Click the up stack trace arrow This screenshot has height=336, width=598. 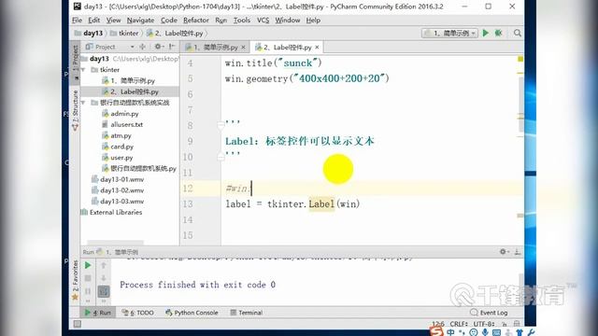pos(104,265)
